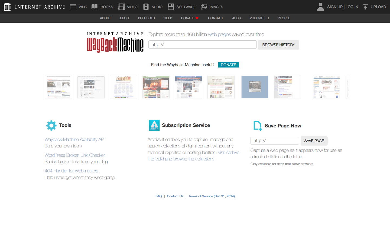
Task: Open the Web section icon
Action: [x=73, y=7]
